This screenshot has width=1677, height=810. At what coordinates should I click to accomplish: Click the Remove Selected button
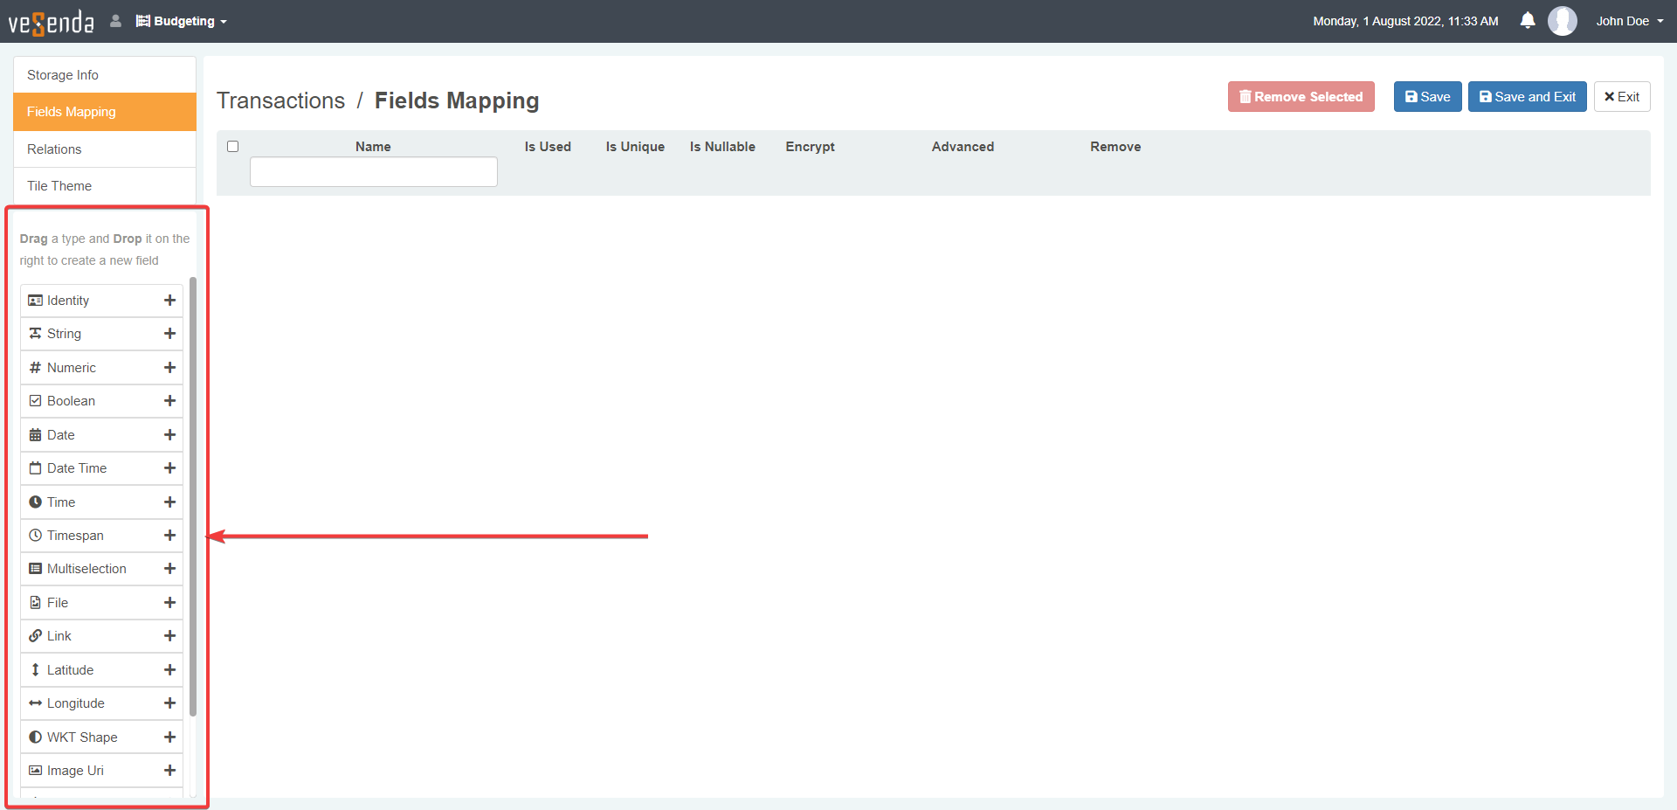(x=1301, y=97)
